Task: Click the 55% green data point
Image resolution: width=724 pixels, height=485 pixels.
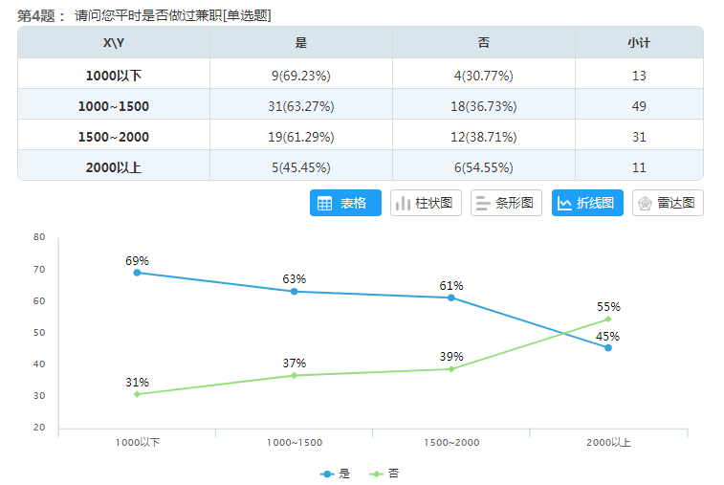Action: point(608,320)
